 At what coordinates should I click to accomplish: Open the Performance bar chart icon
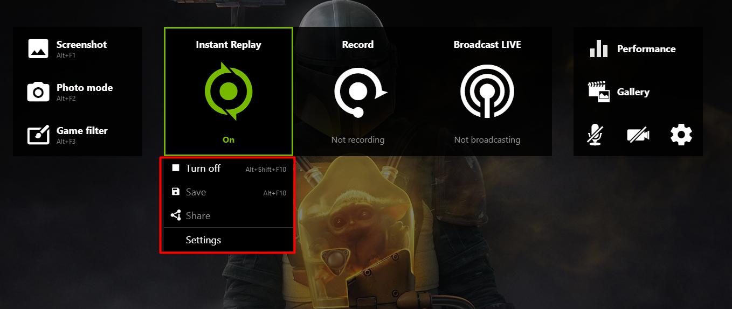[x=599, y=48]
